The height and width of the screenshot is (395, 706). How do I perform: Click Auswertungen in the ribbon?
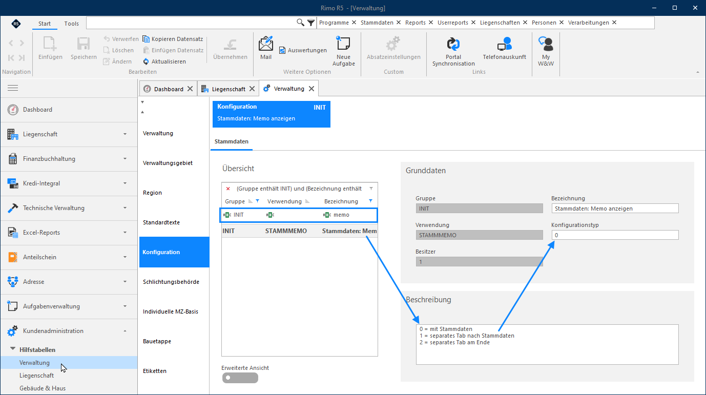[303, 50]
